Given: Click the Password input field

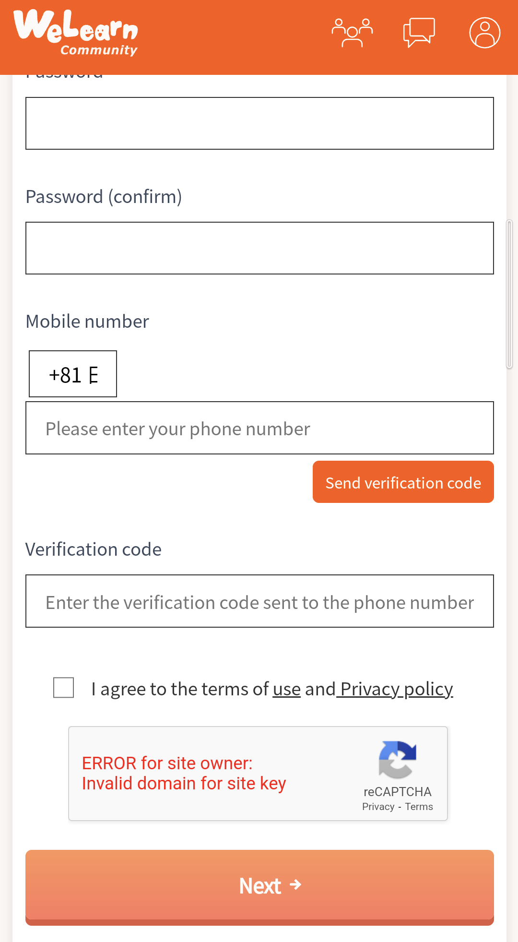Looking at the screenshot, I should click(x=259, y=123).
